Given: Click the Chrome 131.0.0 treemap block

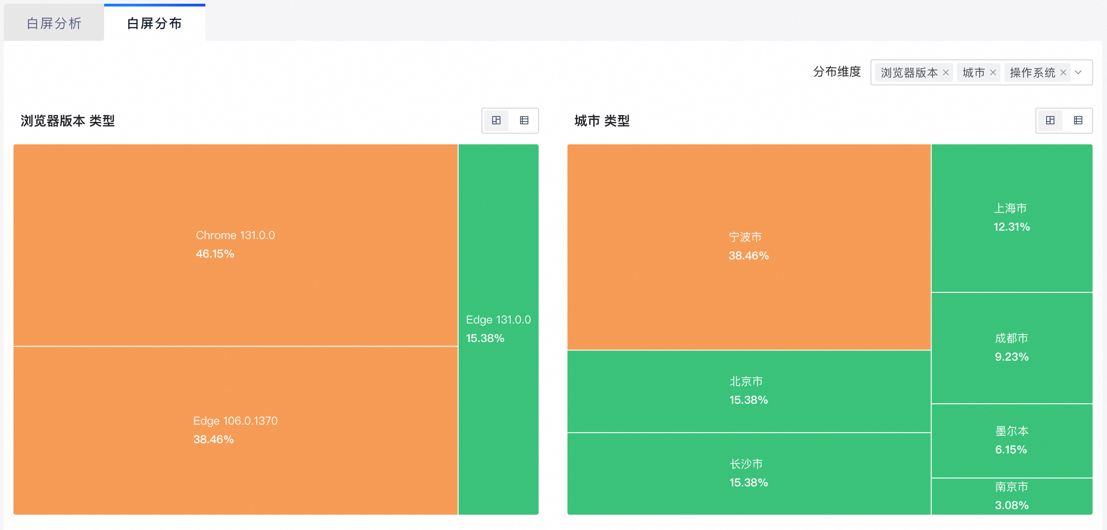Looking at the screenshot, I should 236,245.
